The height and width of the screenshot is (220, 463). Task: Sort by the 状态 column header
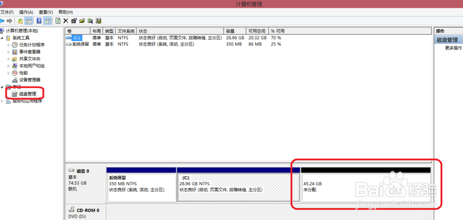(181, 31)
